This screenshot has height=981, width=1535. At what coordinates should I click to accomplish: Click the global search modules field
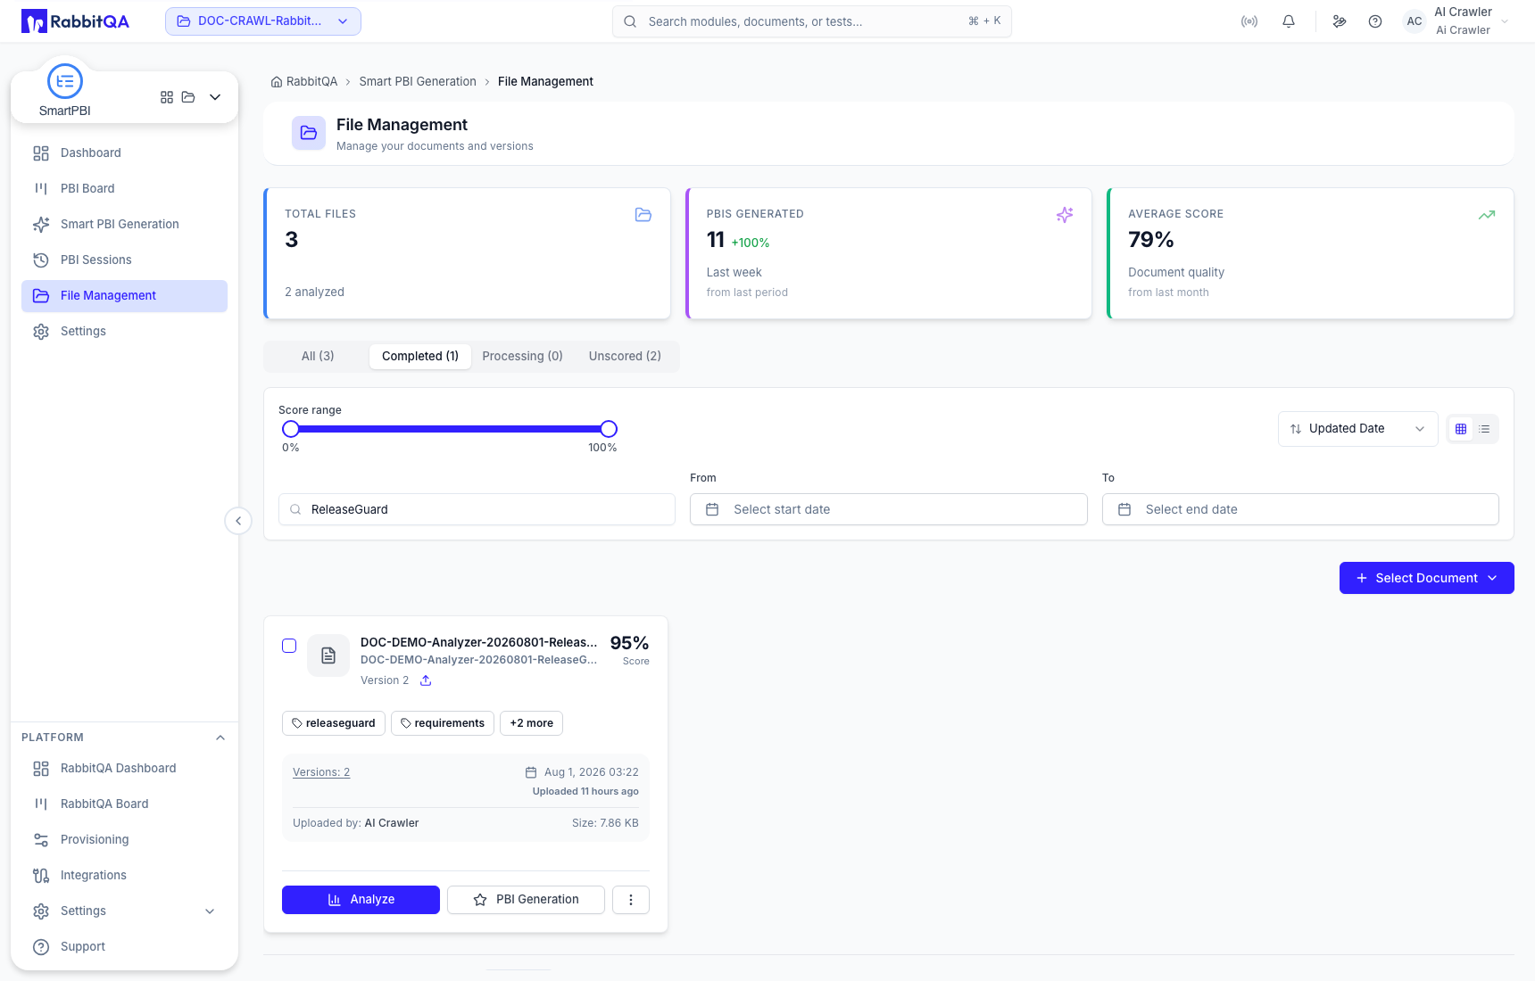pyautogui.click(x=812, y=21)
